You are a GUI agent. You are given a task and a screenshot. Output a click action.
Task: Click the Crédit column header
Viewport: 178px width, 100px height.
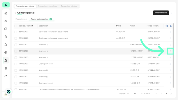(x=133, y=26)
